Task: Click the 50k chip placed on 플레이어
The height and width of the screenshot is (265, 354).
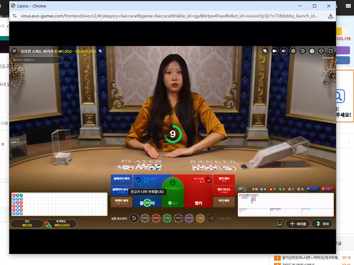Action: tap(147, 203)
